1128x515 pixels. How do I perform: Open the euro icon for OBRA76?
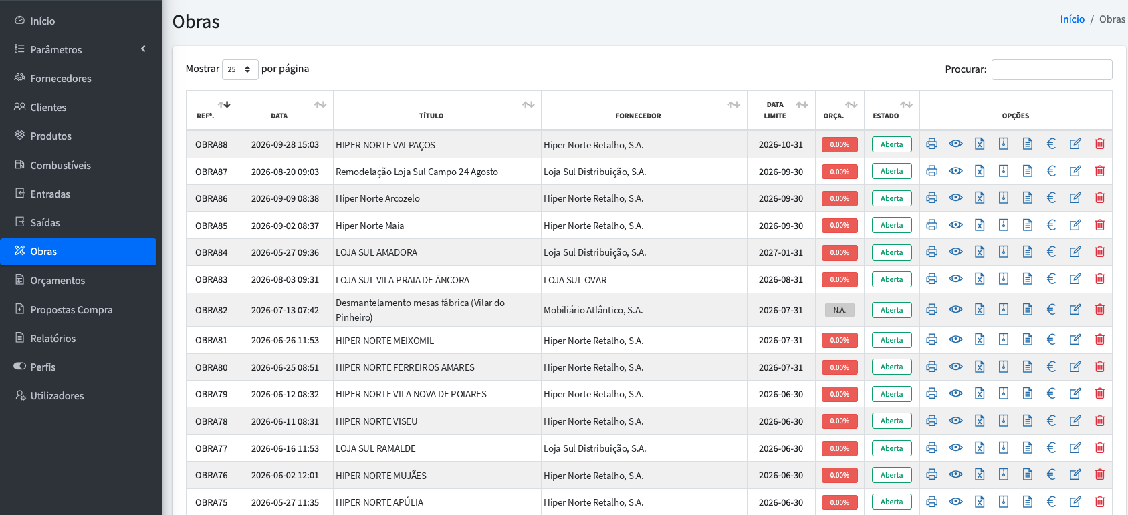[x=1051, y=474]
